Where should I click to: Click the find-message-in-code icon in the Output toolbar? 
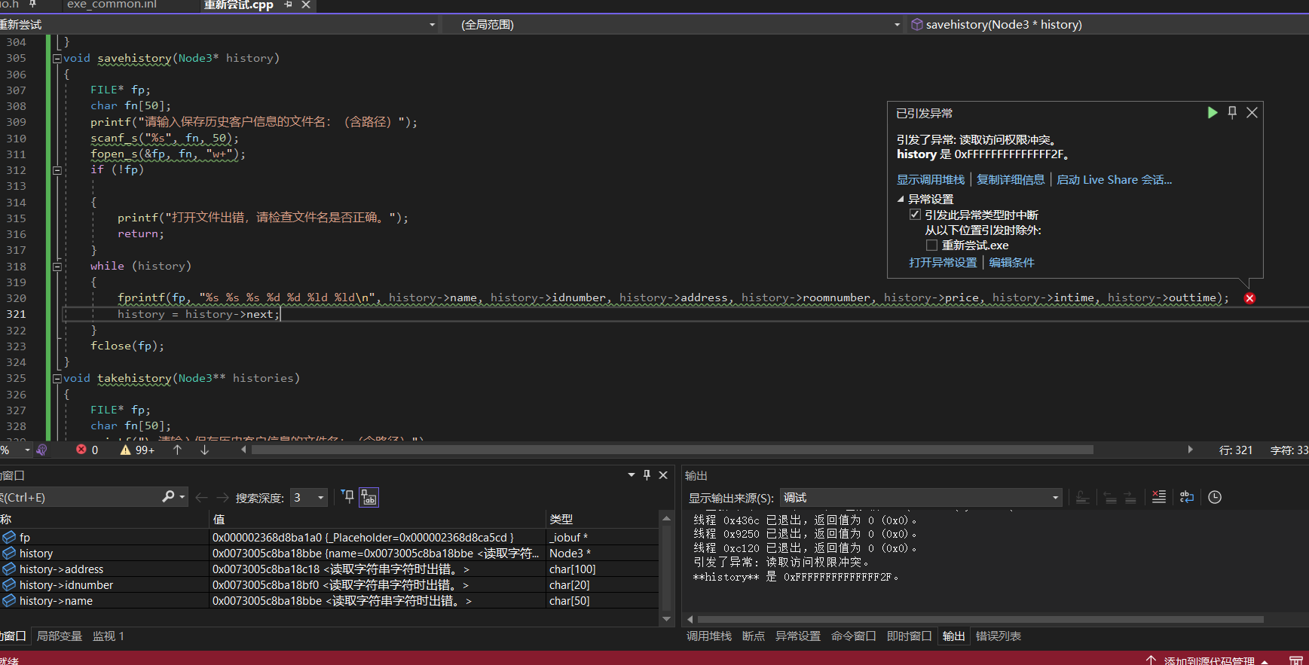click(1082, 497)
